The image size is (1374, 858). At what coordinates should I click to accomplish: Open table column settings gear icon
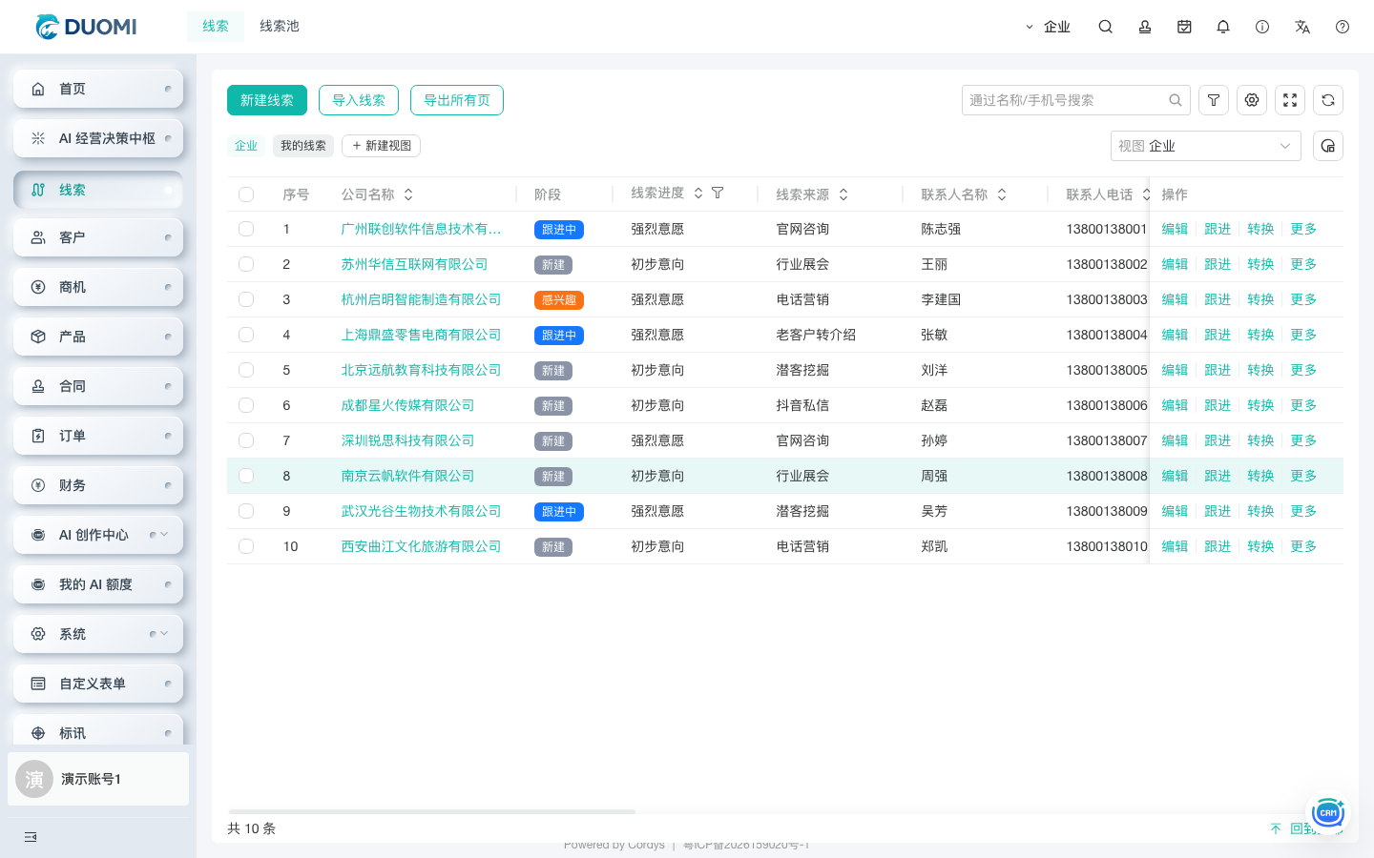click(1252, 100)
